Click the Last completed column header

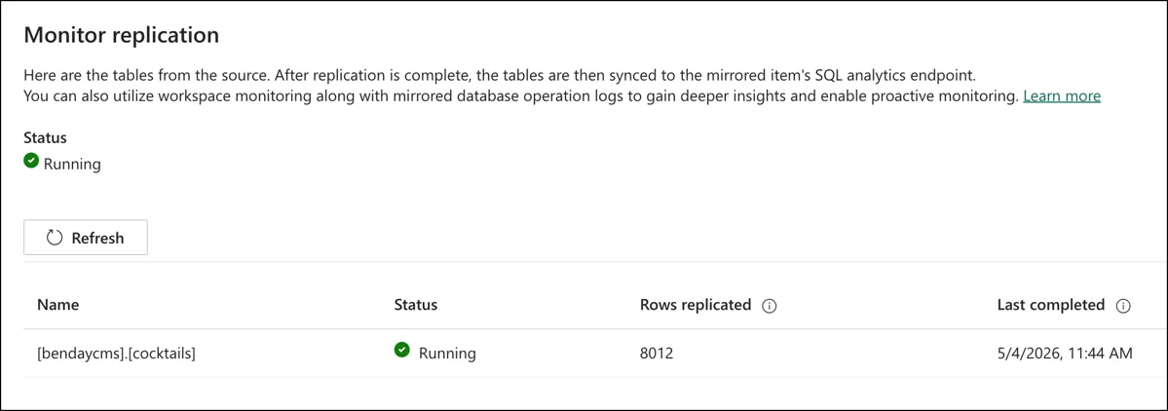[1051, 305]
